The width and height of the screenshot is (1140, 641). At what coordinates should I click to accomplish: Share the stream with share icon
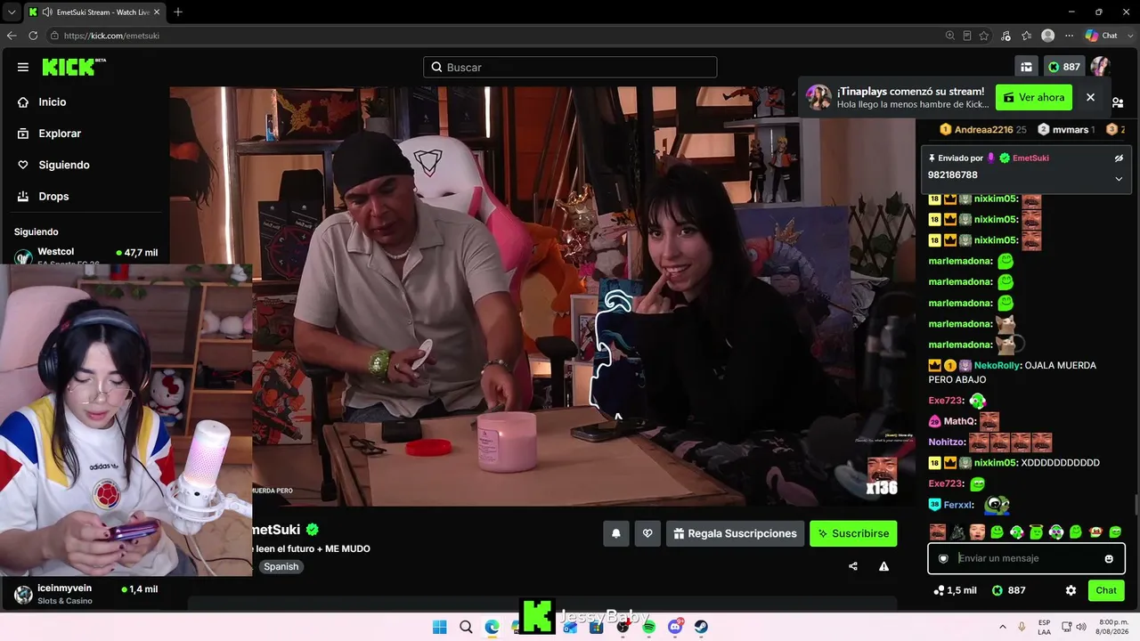point(853,566)
